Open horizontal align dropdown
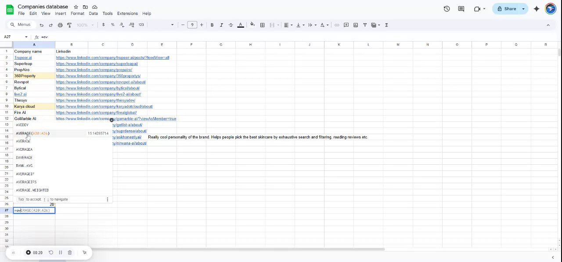Image resolution: width=562 pixels, height=262 pixels. click(288, 25)
